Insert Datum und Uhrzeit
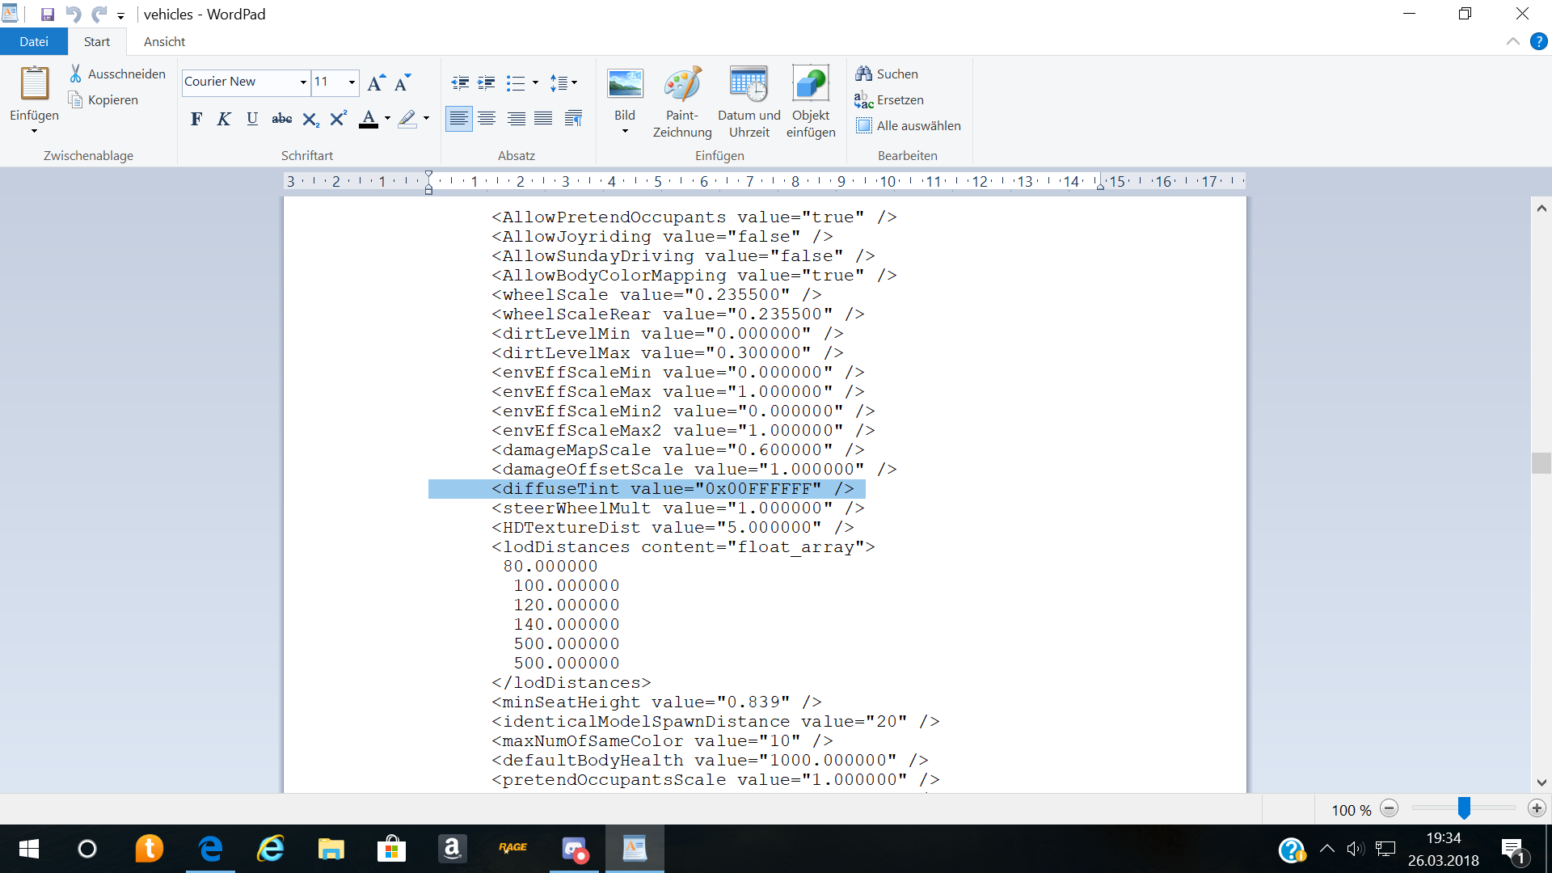Image resolution: width=1552 pixels, height=873 pixels. click(x=749, y=85)
